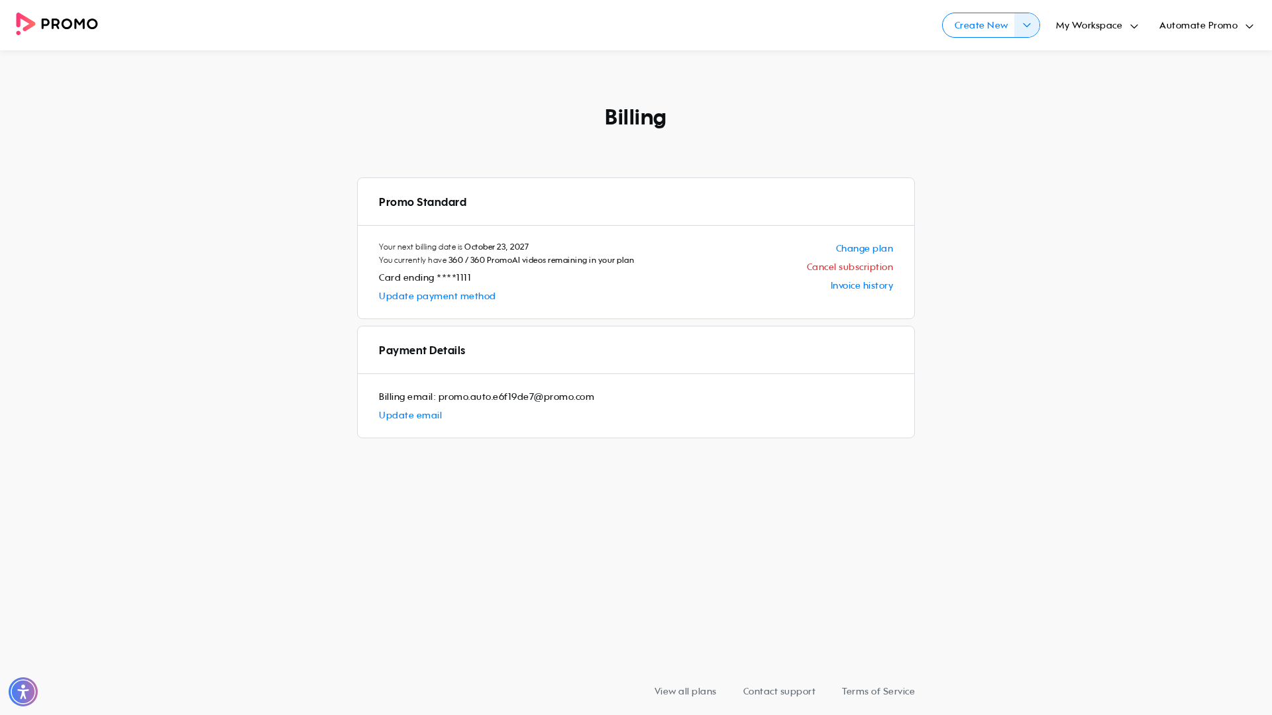1272x715 pixels.
Task: Click the Billing page title
Action: (x=635, y=118)
